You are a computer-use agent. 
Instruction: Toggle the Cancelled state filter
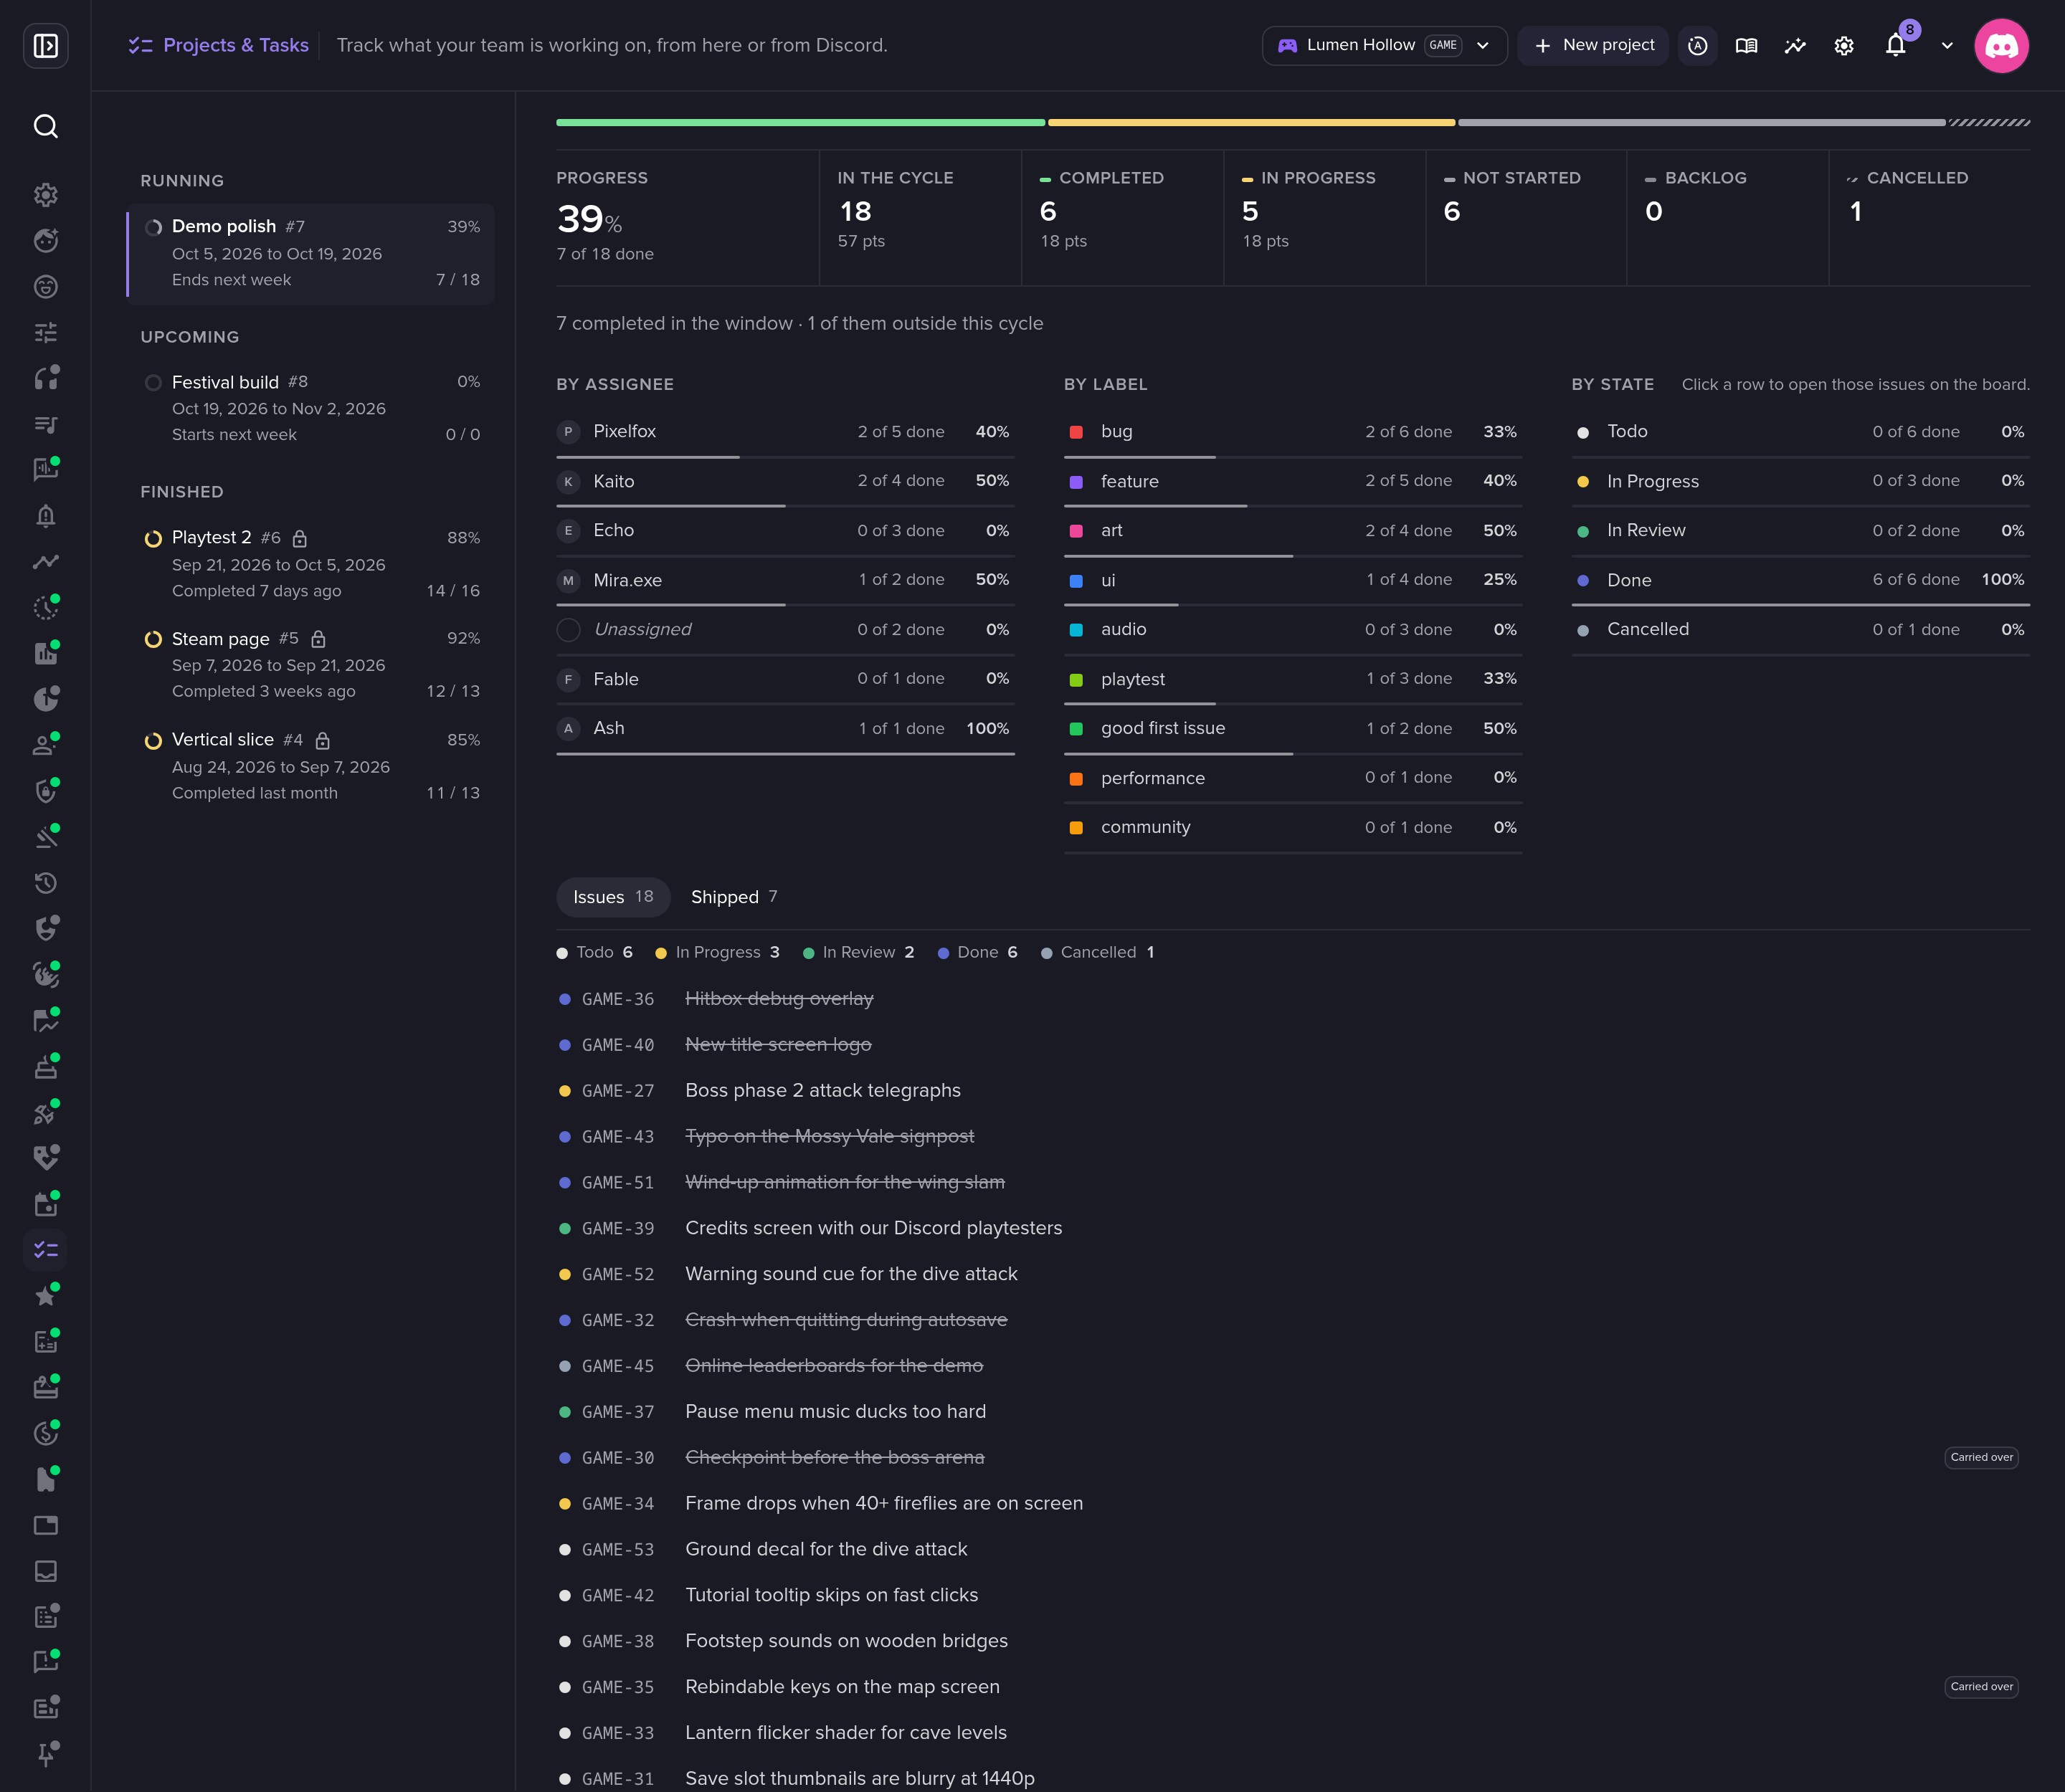point(1098,952)
